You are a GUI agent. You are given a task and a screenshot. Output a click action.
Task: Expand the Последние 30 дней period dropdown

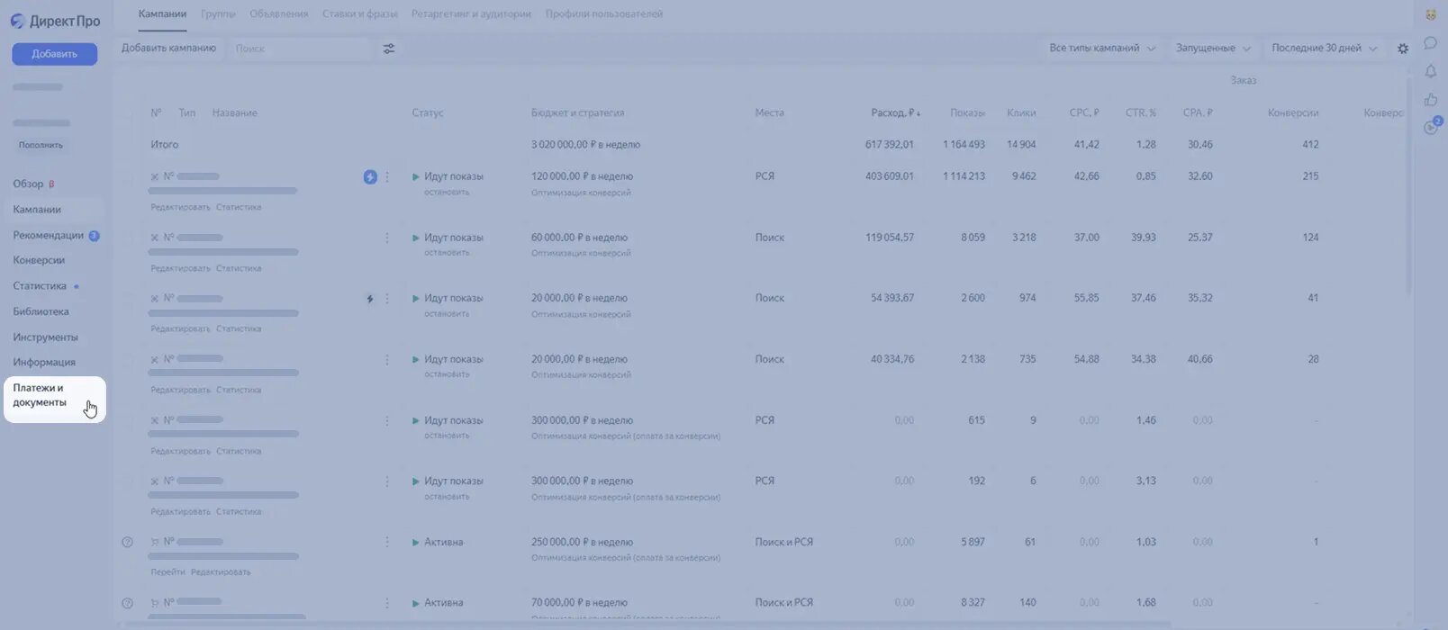click(1324, 49)
